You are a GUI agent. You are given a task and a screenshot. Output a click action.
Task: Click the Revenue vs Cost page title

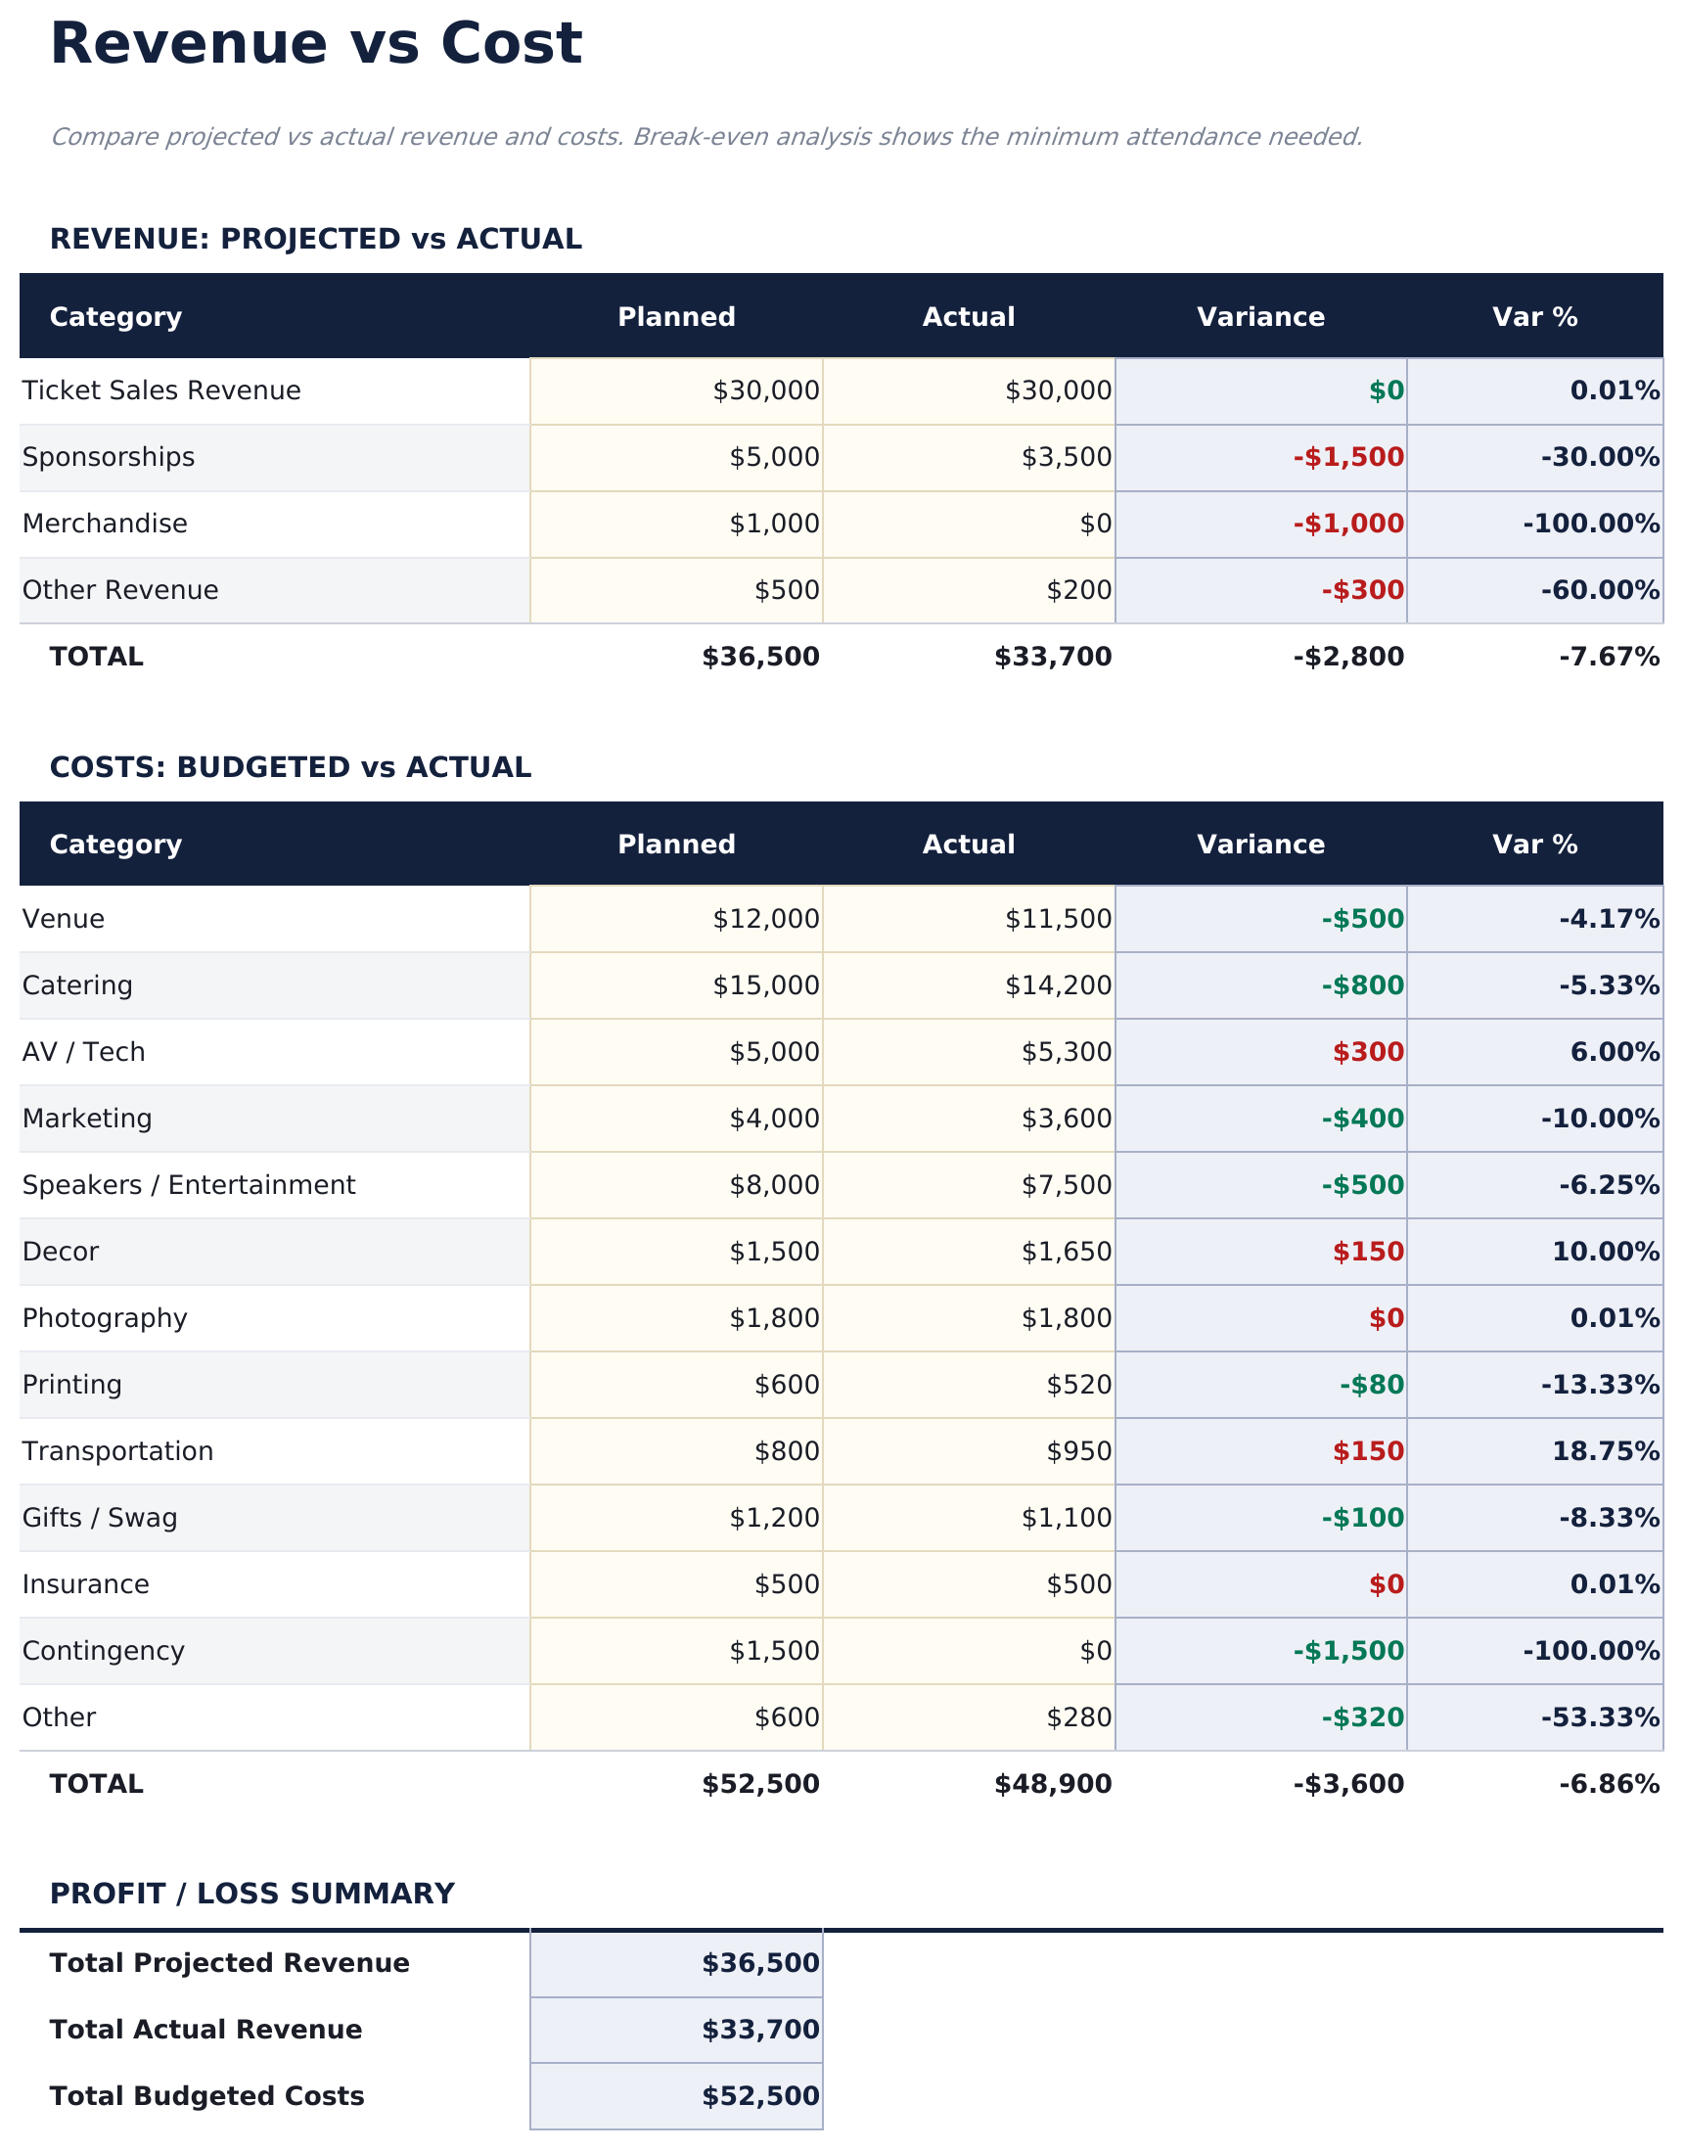pos(318,41)
